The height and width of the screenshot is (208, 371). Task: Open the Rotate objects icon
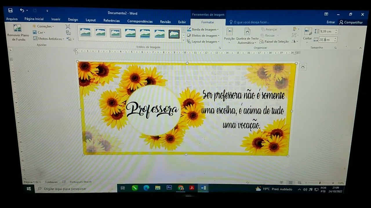click(295, 41)
